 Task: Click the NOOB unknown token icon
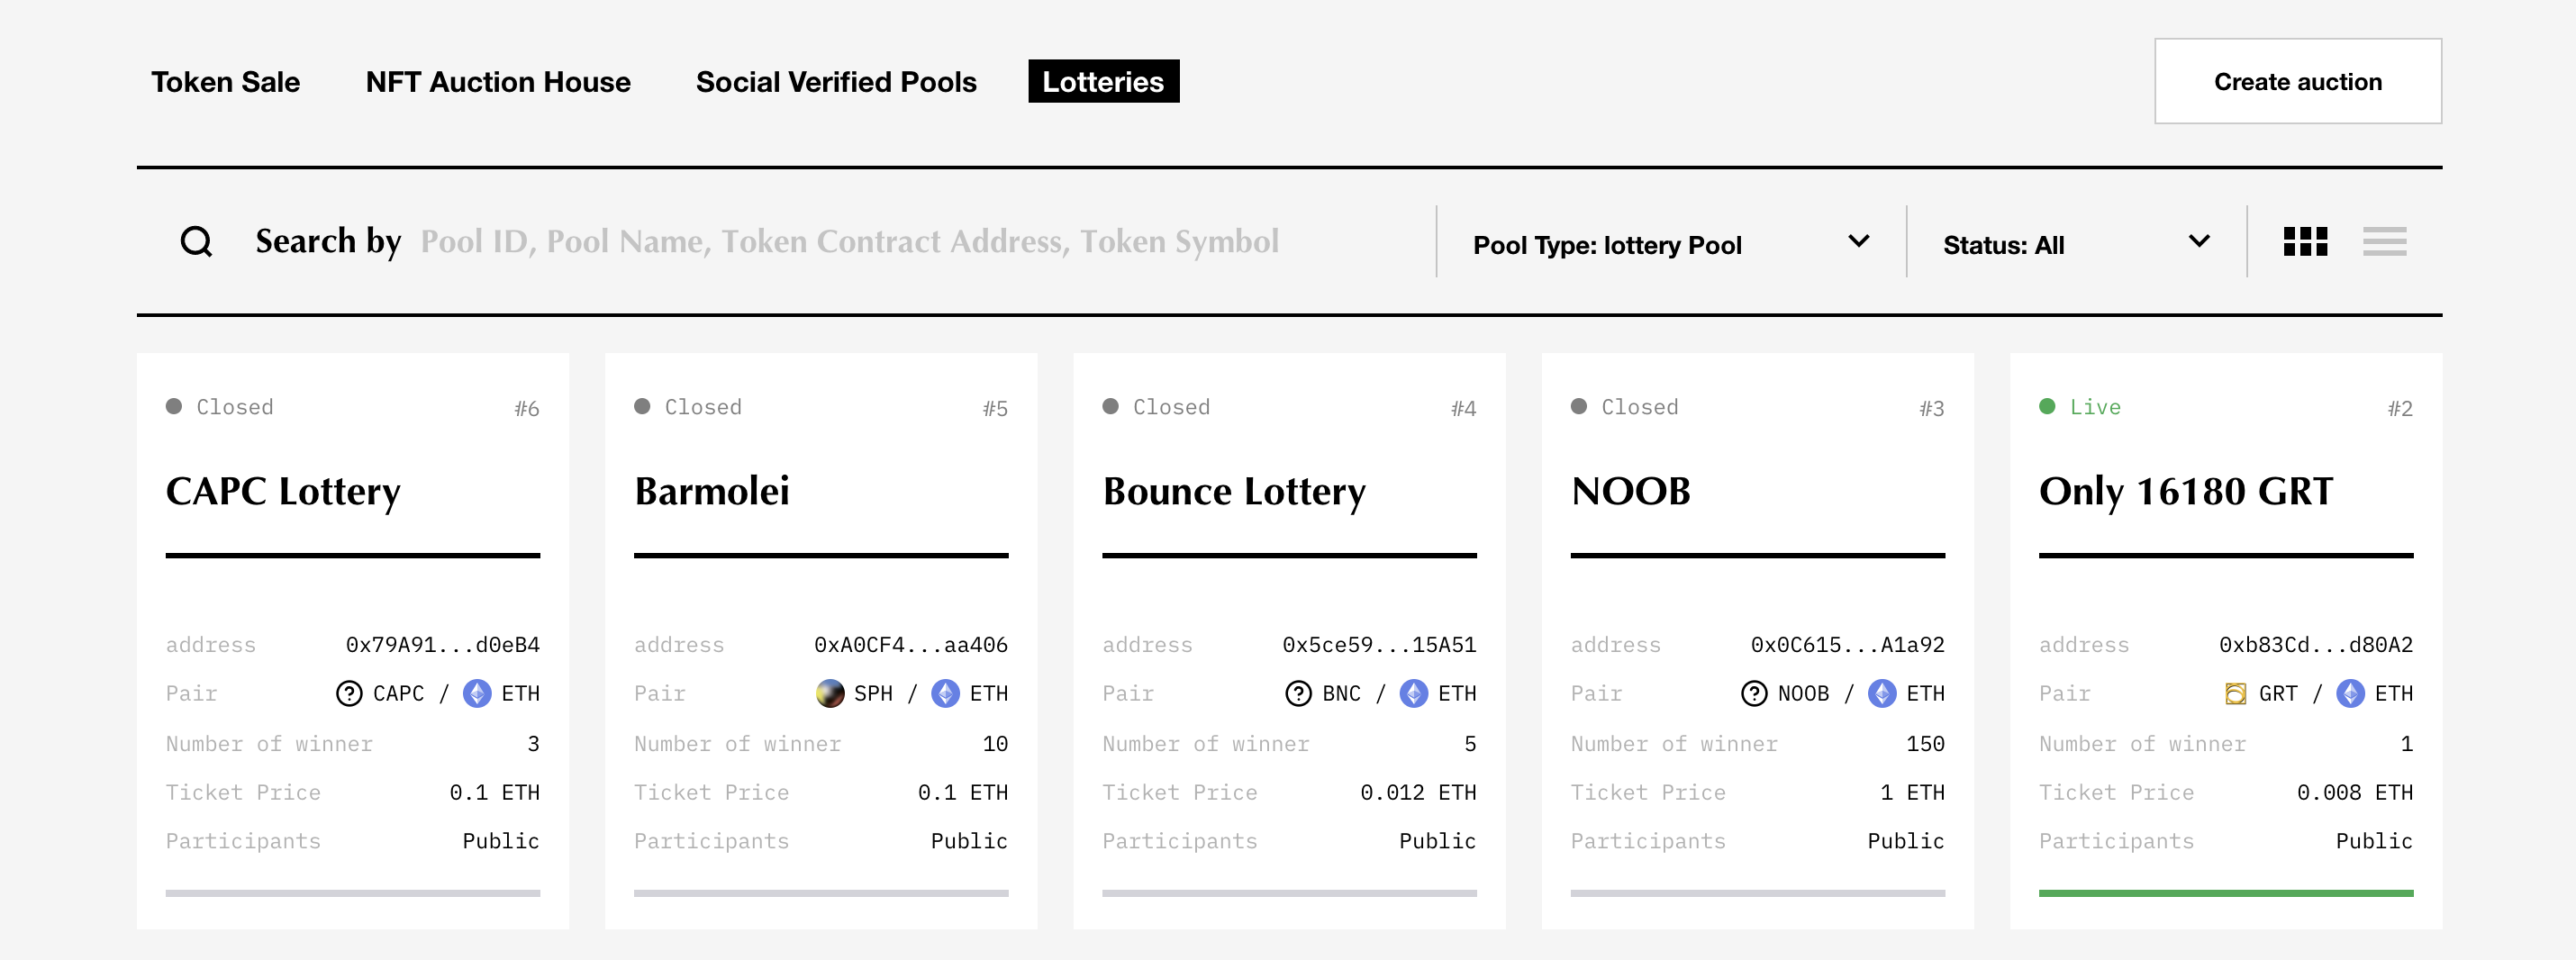[x=1754, y=693]
